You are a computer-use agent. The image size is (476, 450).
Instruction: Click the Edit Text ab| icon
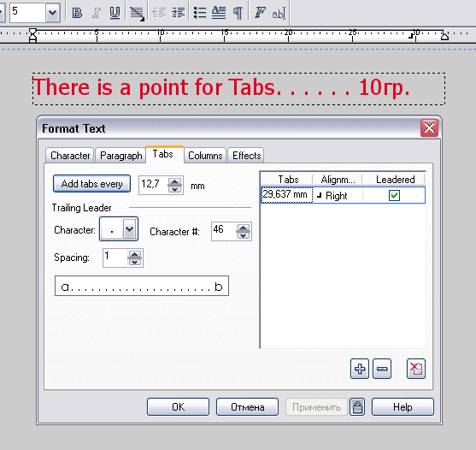(x=279, y=14)
